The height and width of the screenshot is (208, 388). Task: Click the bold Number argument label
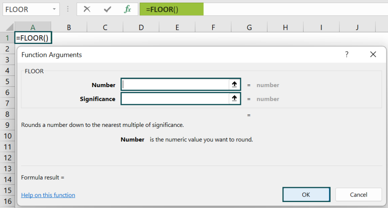pos(103,85)
